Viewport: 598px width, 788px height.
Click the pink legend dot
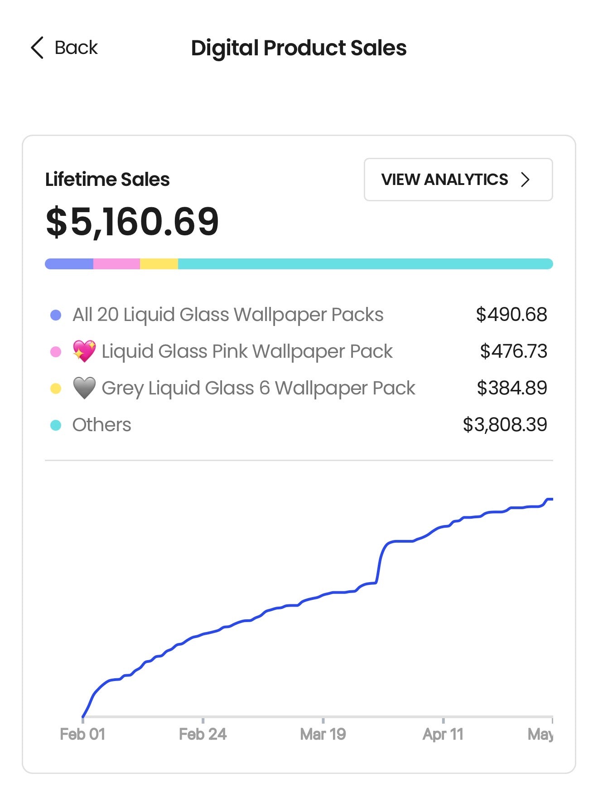(56, 352)
